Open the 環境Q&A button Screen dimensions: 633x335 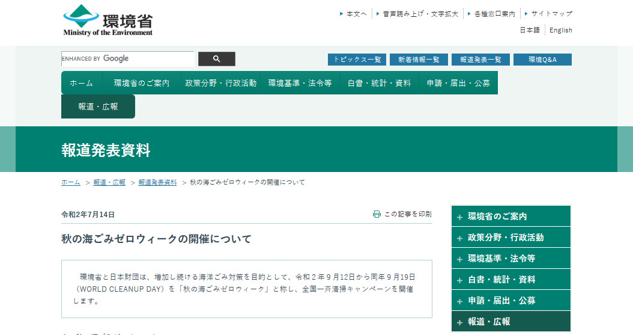[x=542, y=60]
